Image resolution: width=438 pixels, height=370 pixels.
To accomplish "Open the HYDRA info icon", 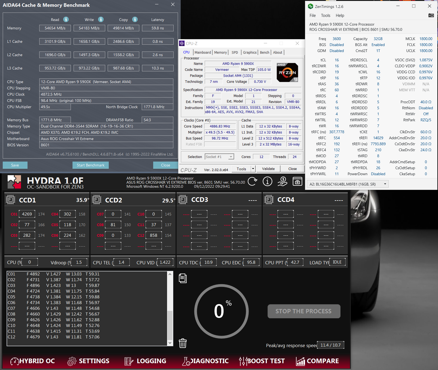I will [x=267, y=181].
